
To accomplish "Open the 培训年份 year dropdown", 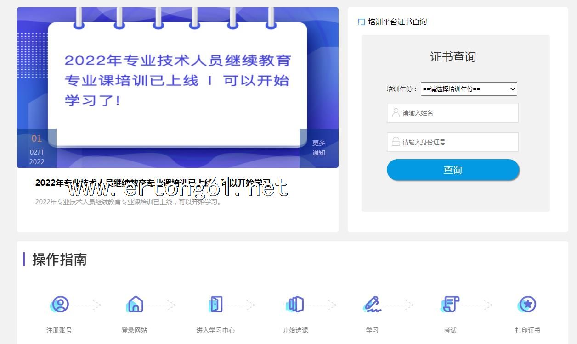I will click(469, 89).
